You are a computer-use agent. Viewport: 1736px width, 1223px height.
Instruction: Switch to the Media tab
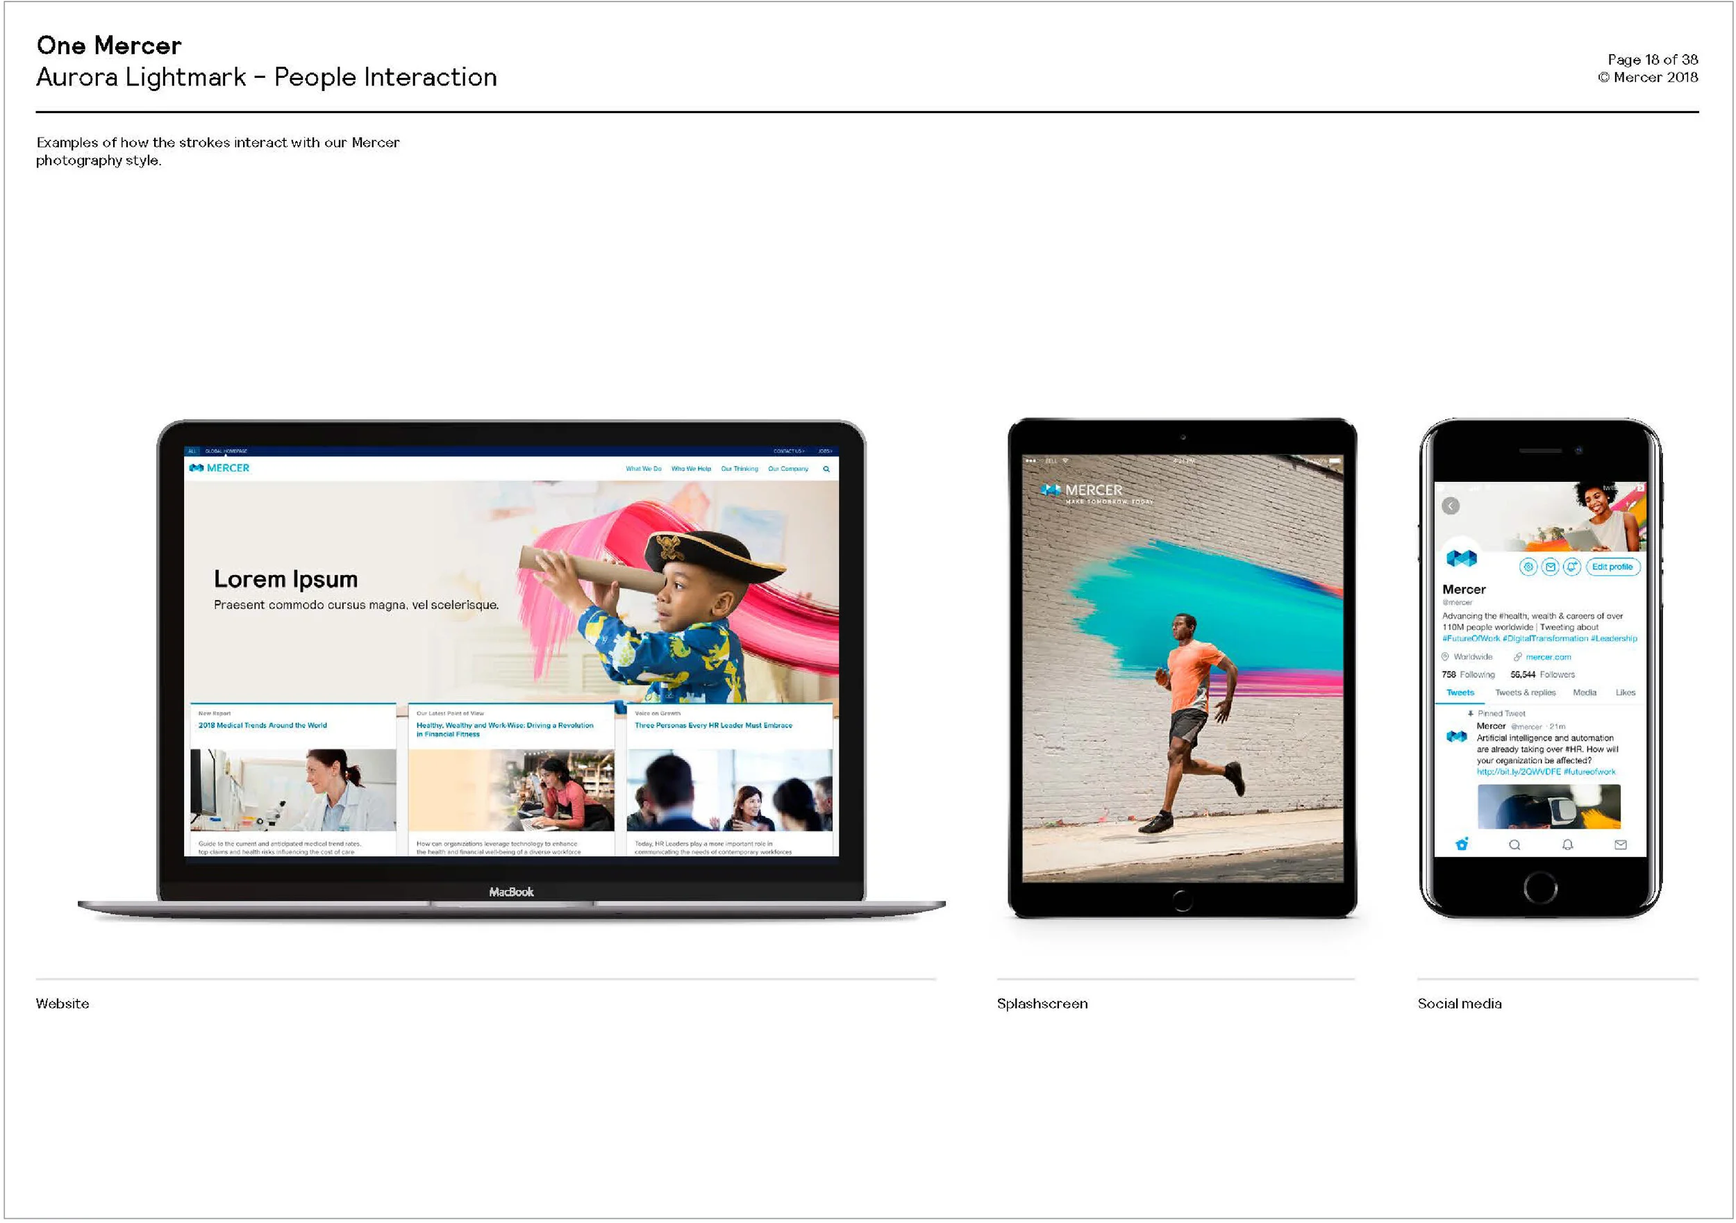1584,693
